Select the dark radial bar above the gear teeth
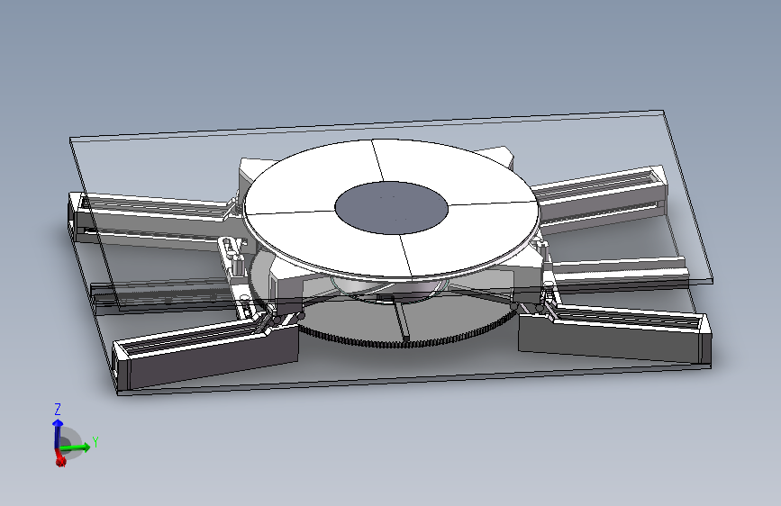This screenshot has width=781, height=506. [402, 320]
